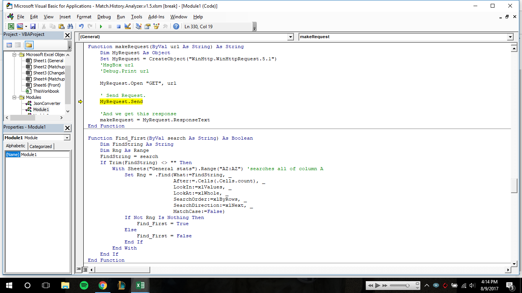Close the Properties - Module1 pane
Viewport: 522px width, 293px height.
[x=67, y=128]
